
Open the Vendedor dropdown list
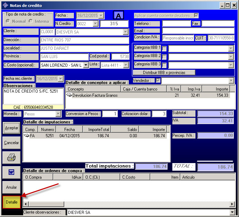tap(231, 81)
